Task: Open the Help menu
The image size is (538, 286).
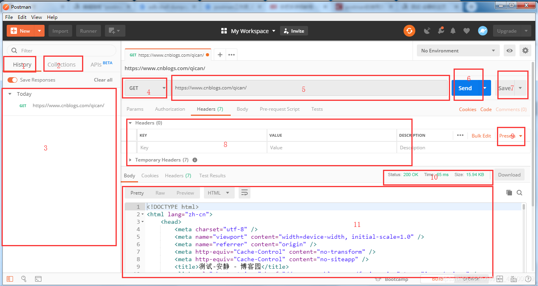Action: tap(52, 17)
